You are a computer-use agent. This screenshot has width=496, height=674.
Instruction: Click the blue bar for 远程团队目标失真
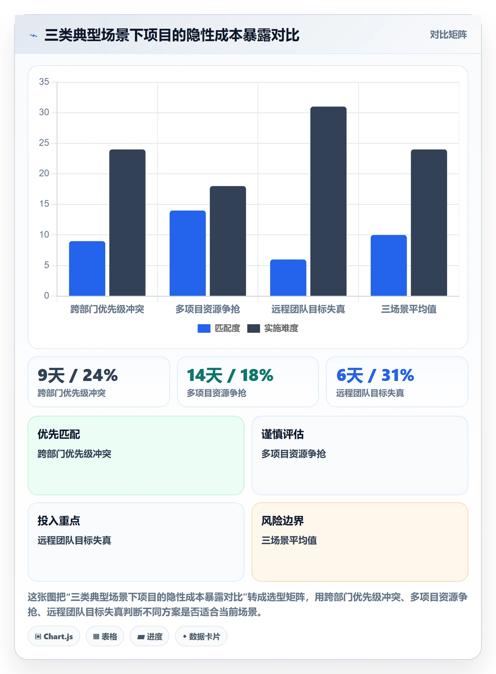click(288, 278)
